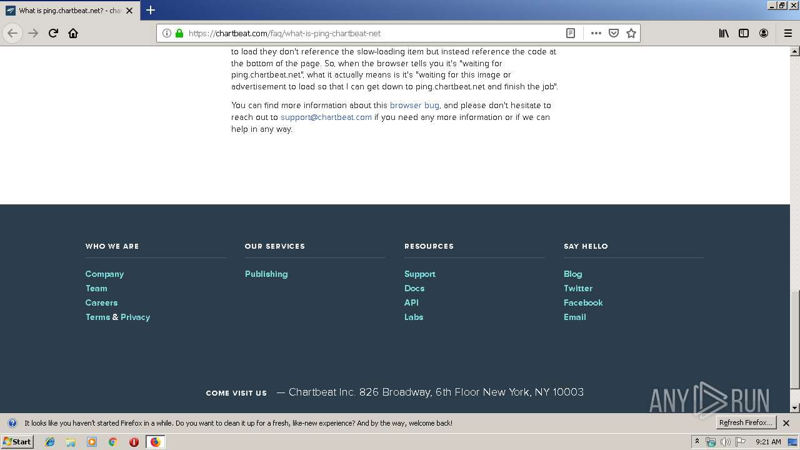
Task: Bookmark this page with the star
Action: pyautogui.click(x=631, y=33)
